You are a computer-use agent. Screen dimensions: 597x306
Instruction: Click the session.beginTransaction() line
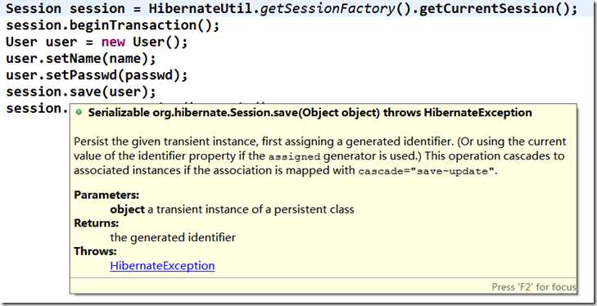pos(113,25)
